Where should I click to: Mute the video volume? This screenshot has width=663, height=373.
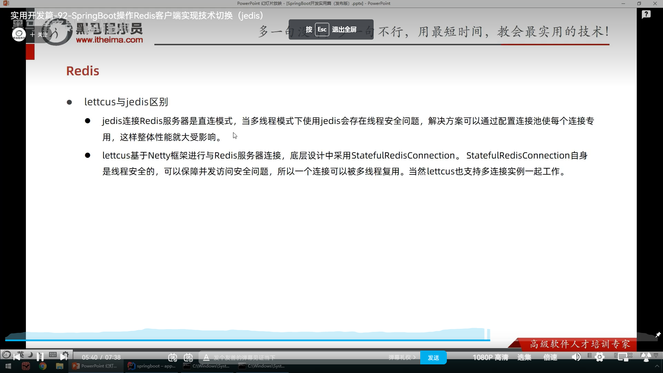(x=576, y=357)
